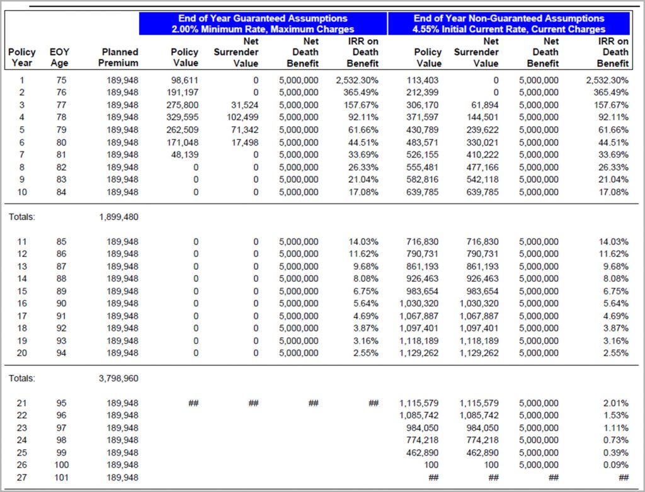Click non-guaranteed surrender value 239,622
645x492 pixels.
(x=483, y=130)
